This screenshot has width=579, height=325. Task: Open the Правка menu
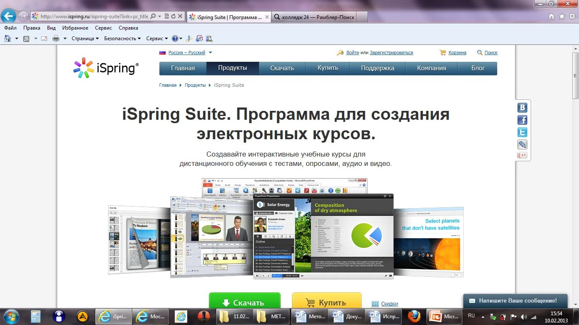coord(32,28)
